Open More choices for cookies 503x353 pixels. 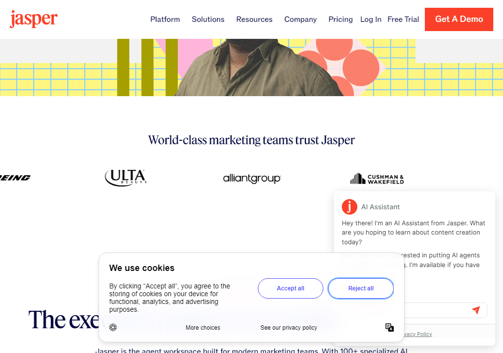point(203,328)
